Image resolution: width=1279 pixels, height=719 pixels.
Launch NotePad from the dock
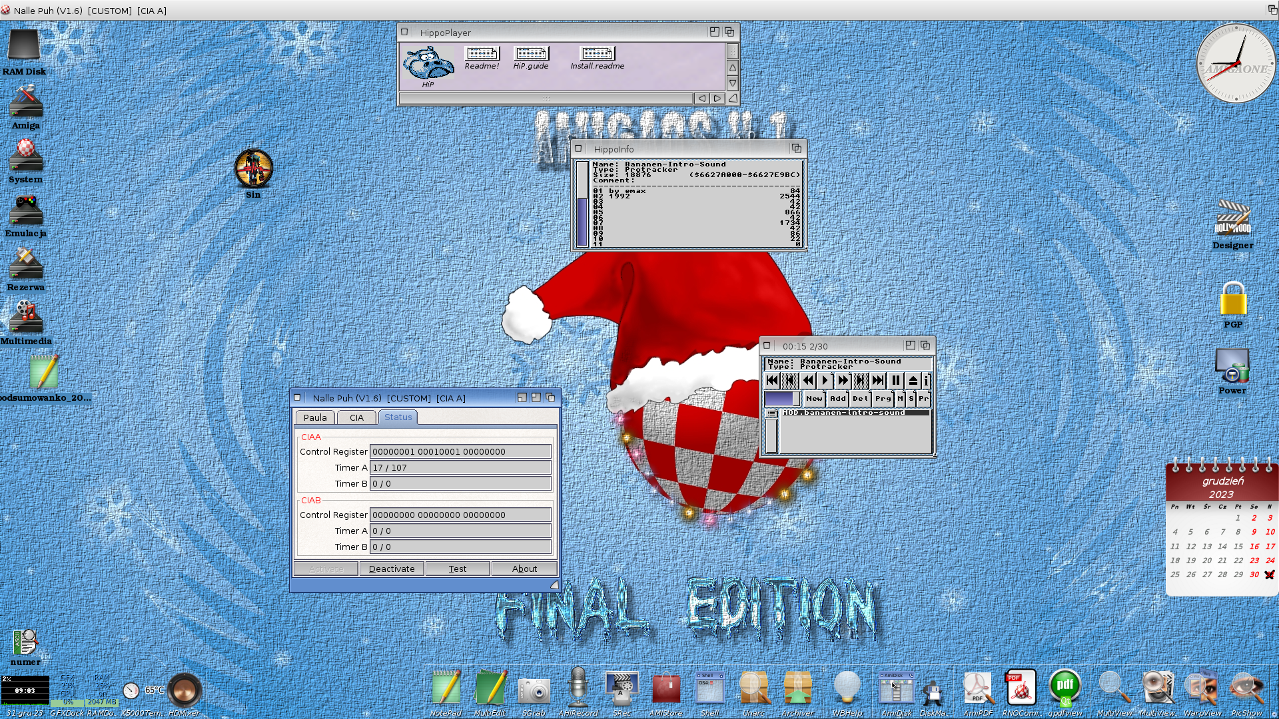(x=446, y=692)
